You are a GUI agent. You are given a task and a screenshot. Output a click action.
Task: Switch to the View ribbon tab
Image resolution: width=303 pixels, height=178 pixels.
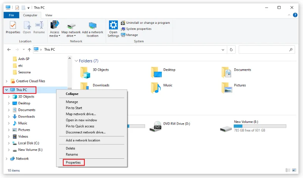49,15
